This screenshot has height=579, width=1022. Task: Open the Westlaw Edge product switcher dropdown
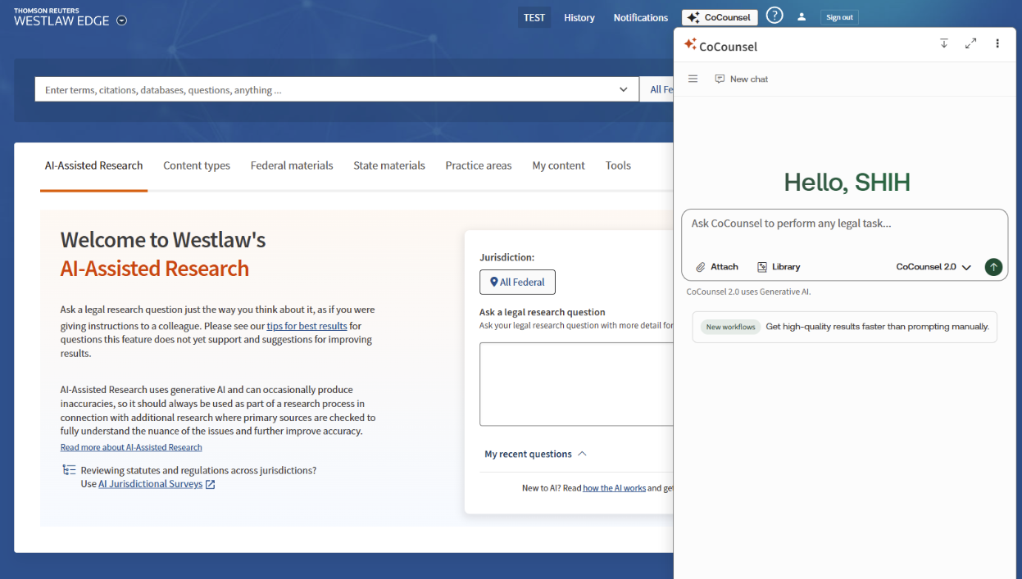pos(122,21)
